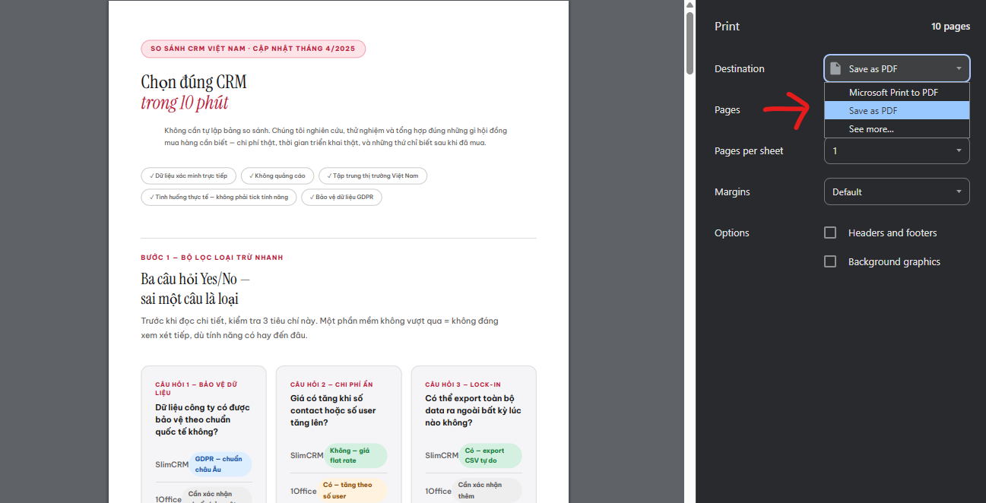This screenshot has height=503, width=986.
Task: Click "BƯỚC 1 — BỘ LỌC LOẠI TRỪ NHANH"
Action: 212,258
